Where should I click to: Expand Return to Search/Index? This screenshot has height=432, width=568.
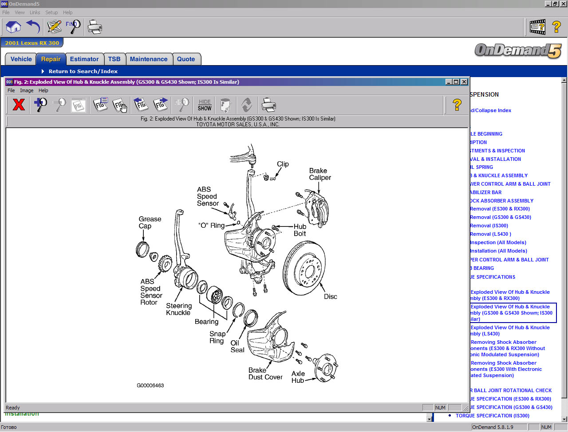point(83,71)
